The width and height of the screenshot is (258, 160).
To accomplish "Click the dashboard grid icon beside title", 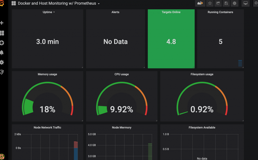I will 14,3.
